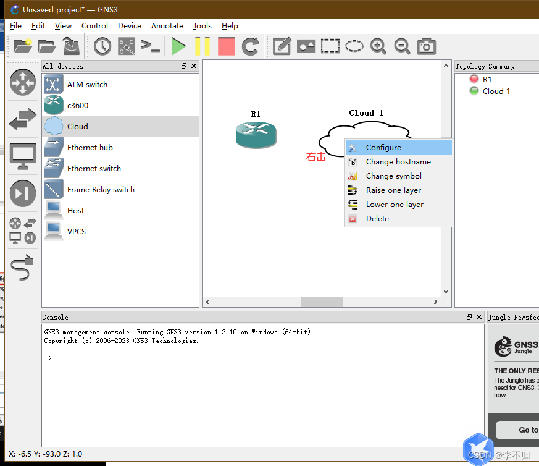The height and width of the screenshot is (466, 539).
Task: Suspend all devices with yellow pause button
Action: click(203, 46)
